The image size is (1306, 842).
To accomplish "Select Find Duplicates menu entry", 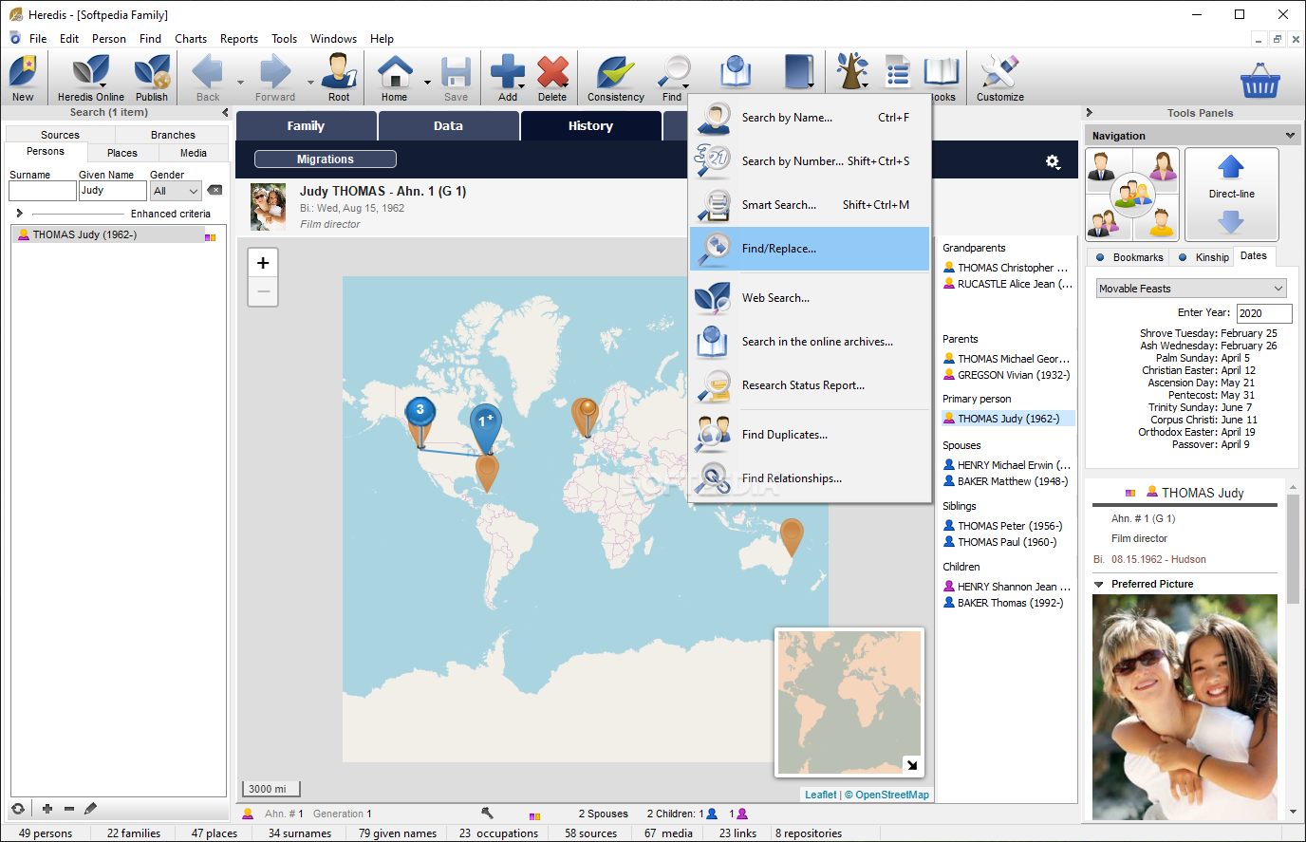I will (810, 435).
